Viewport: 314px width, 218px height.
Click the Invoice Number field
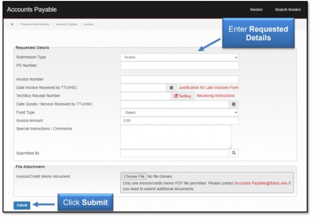(x=179, y=79)
